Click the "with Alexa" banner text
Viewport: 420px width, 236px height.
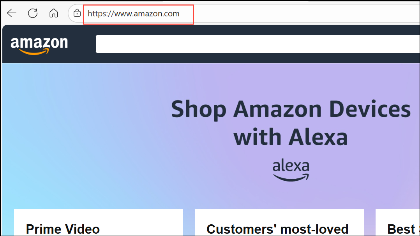[291, 137]
